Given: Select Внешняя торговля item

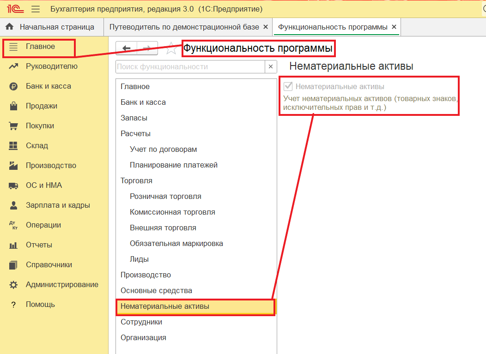Looking at the screenshot, I should pos(196,228).
